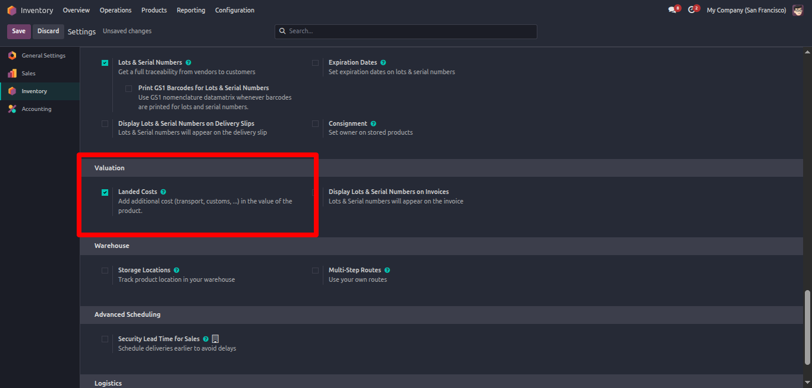
Task: Click the search magnifier icon
Action: [x=282, y=31]
